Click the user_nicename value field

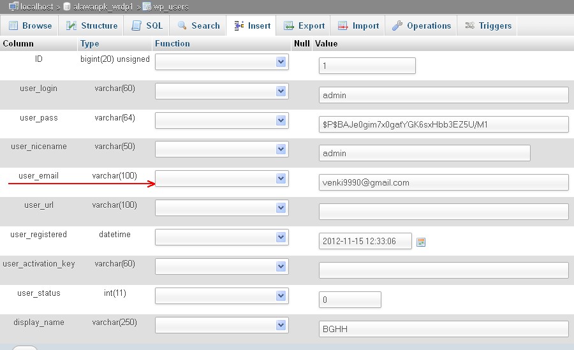[425, 153]
